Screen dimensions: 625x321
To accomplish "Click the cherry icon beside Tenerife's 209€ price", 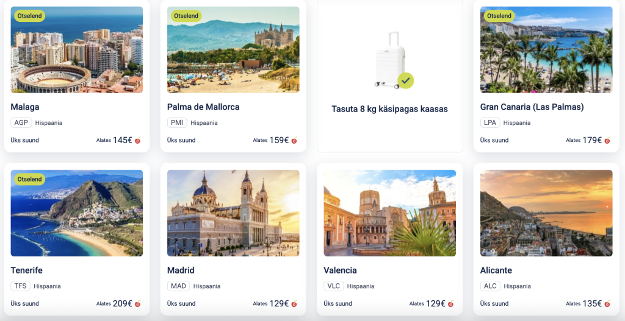I will point(137,303).
